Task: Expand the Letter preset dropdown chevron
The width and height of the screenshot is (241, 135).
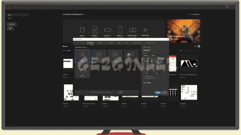Action: 84,35
